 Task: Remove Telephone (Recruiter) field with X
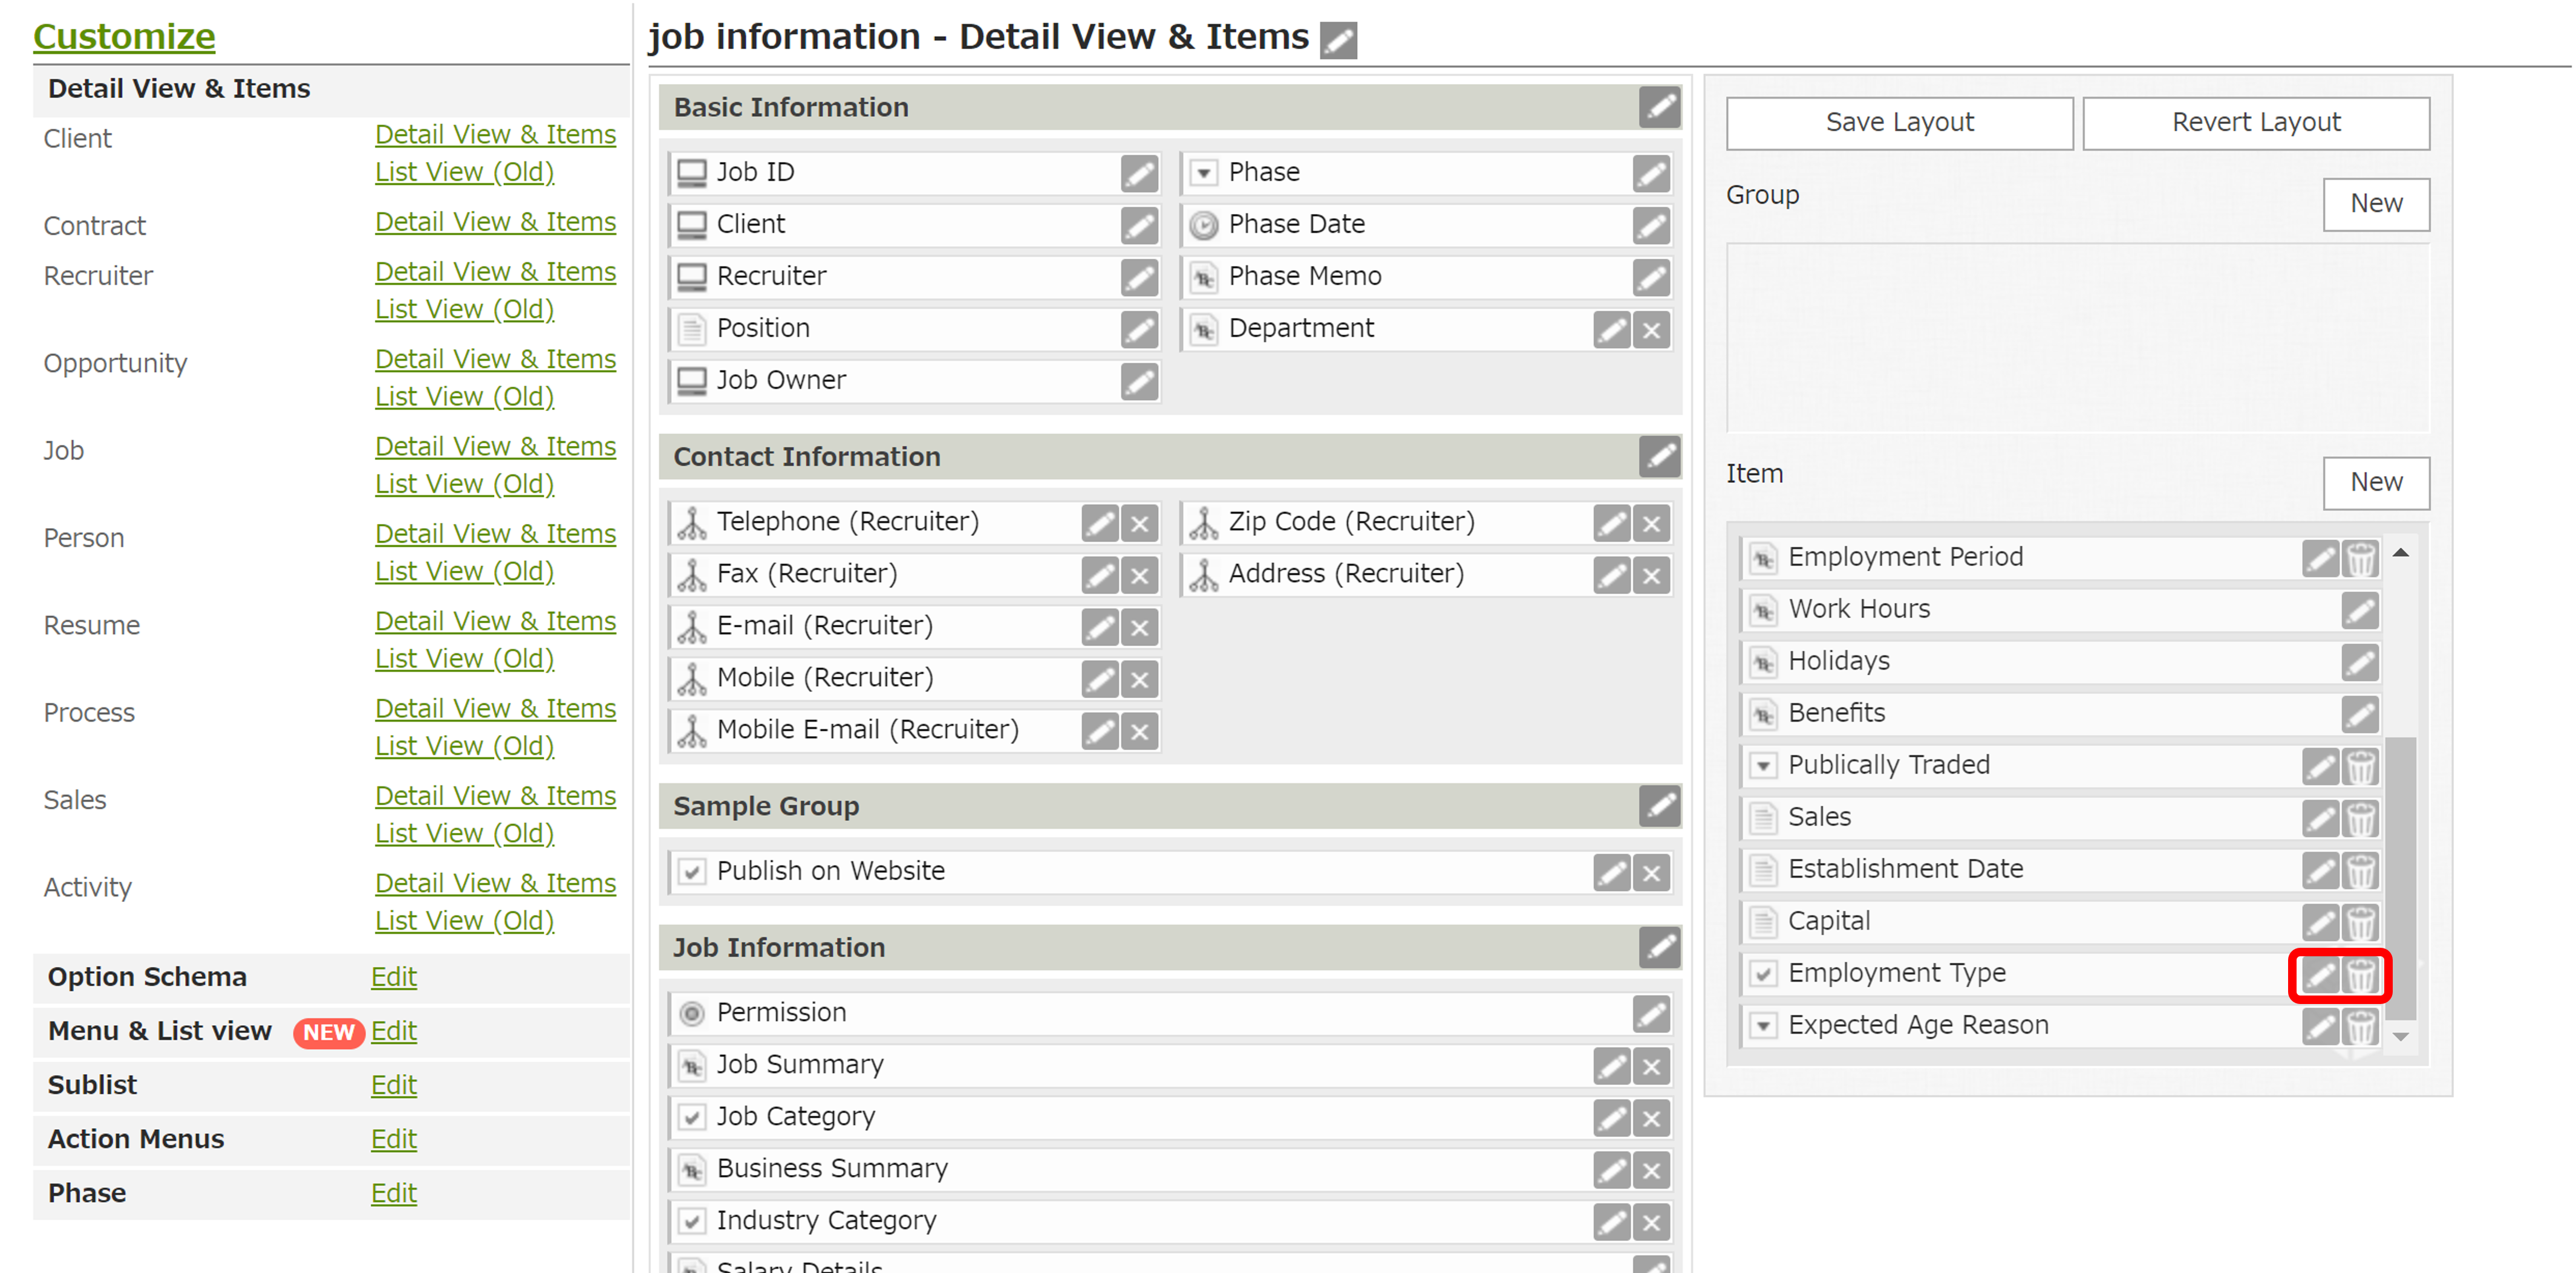pyautogui.click(x=1139, y=523)
